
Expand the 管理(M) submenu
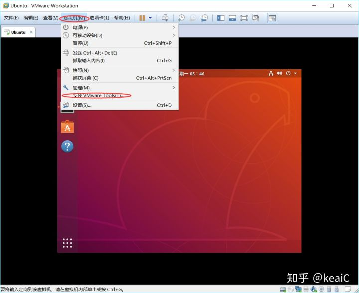pos(120,87)
